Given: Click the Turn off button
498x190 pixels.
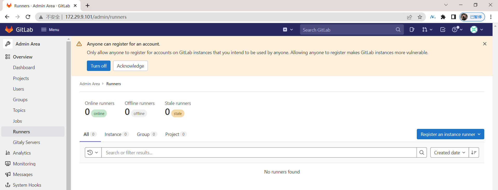Looking at the screenshot, I should [99, 66].
